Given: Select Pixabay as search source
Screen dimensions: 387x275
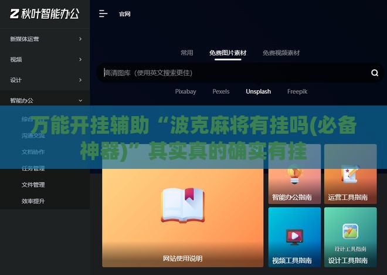Looking at the screenshot, I should [x=186, y=91].
